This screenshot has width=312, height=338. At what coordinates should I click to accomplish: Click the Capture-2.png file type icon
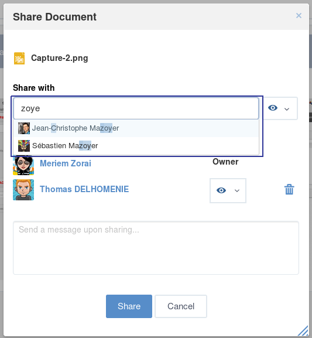(x=19, y=58)
